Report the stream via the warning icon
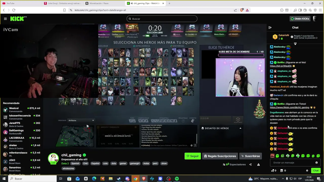This screenshot has height=182, width=324. click(x=258, y=165)
